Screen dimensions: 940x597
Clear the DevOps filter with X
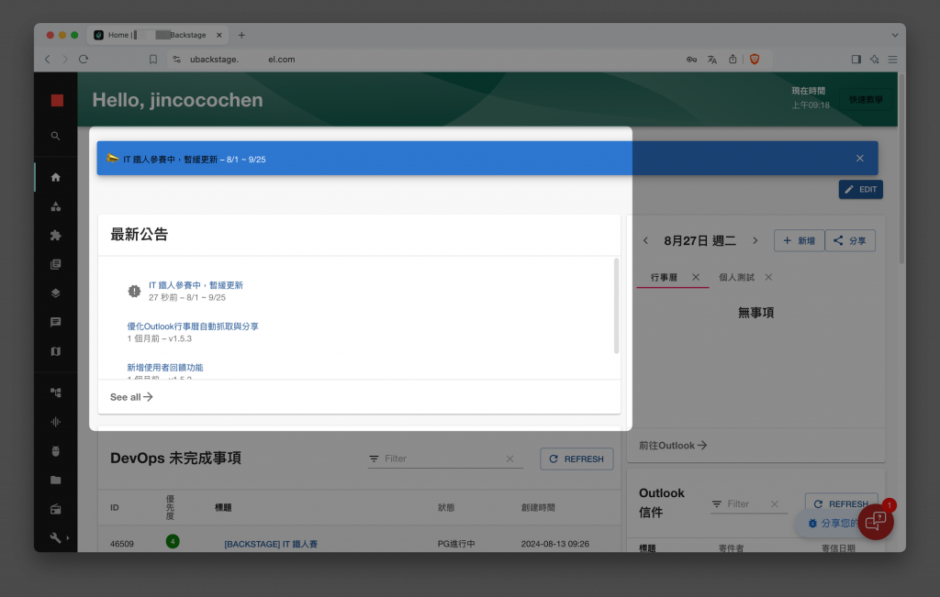pos(509,459)
